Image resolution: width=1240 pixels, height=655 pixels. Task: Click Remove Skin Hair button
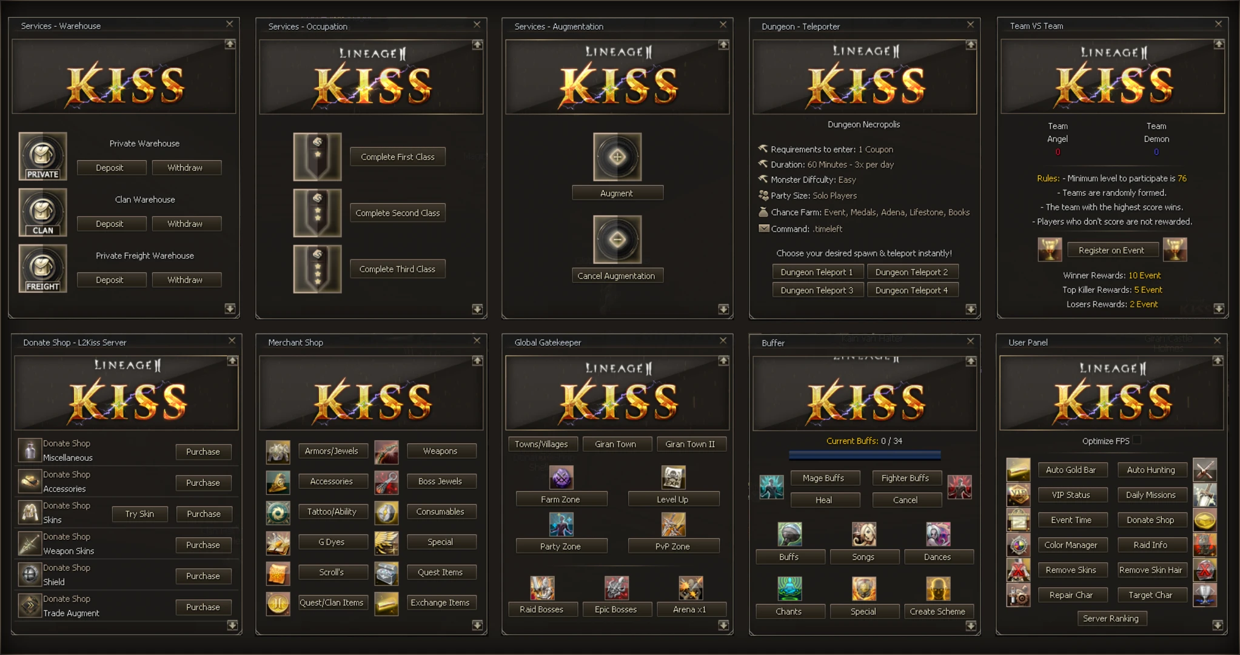[x=1151, y=570]
